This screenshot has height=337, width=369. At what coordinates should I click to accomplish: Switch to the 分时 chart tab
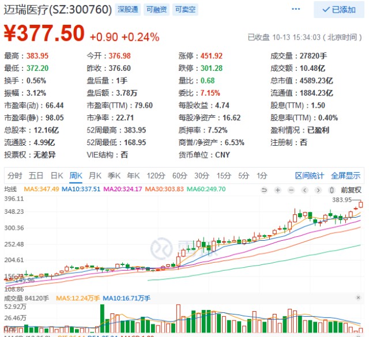(x=14, y=176)
